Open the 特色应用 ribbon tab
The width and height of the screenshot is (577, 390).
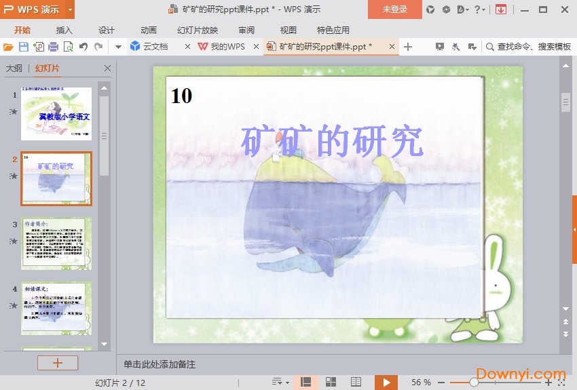[x=333, y=30]
